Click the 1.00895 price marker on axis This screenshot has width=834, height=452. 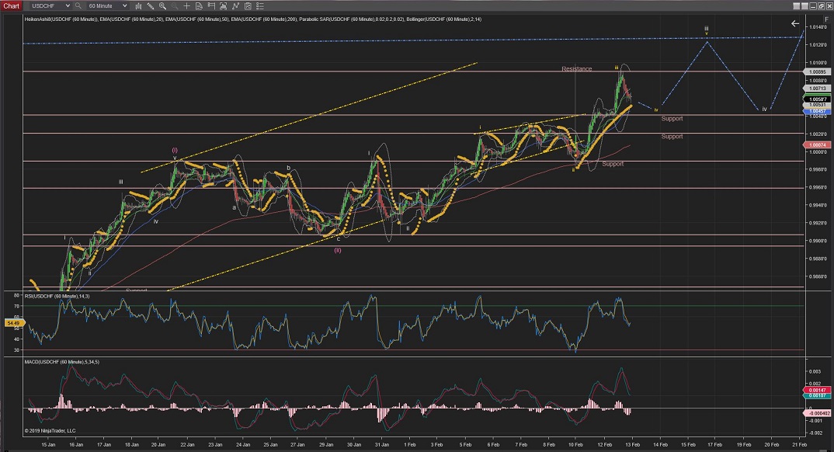[818, 71]
